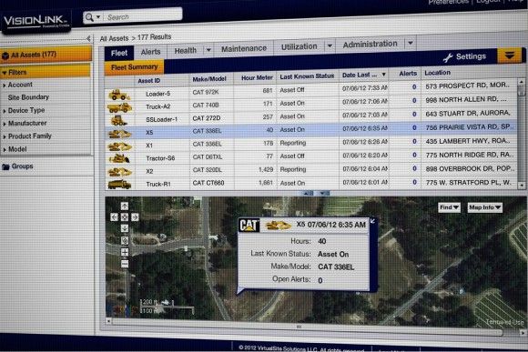Open the Utilization tab dropdown arrow
Viewport: 528px width, 352px height.
330,45
